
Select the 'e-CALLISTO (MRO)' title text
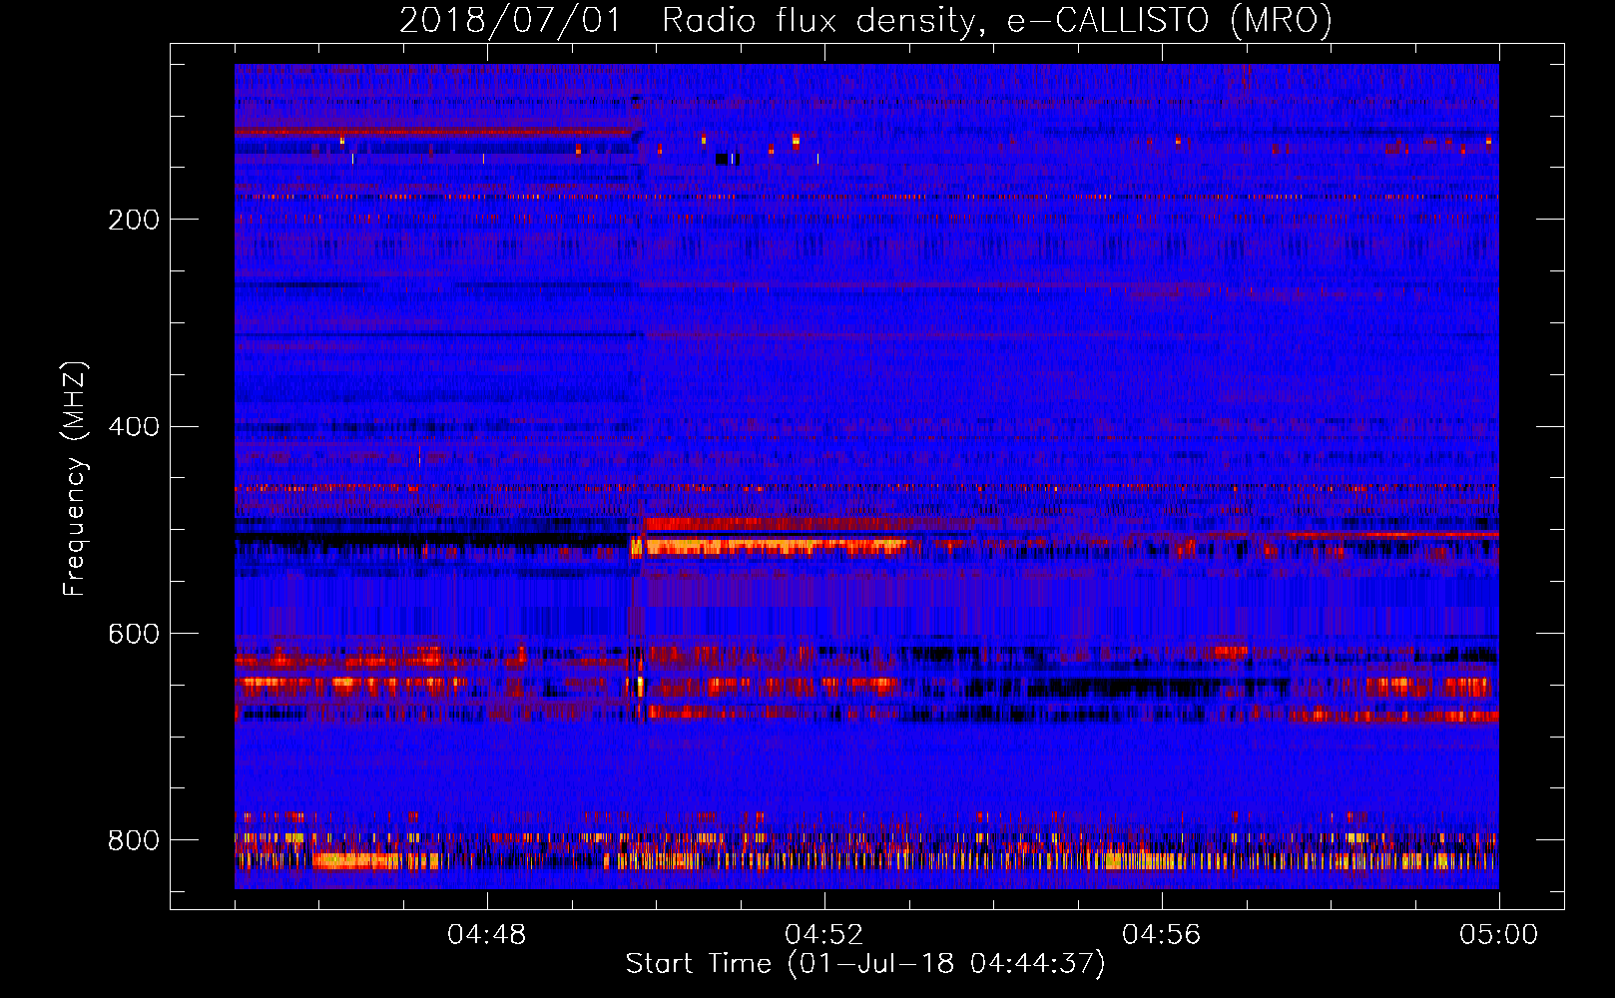(x=1170, y=21)
